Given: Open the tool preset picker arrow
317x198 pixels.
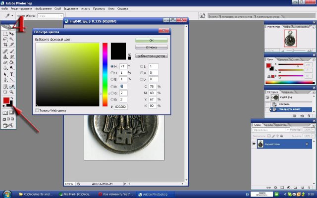Looking at the screenshot, I should [12, 16].
